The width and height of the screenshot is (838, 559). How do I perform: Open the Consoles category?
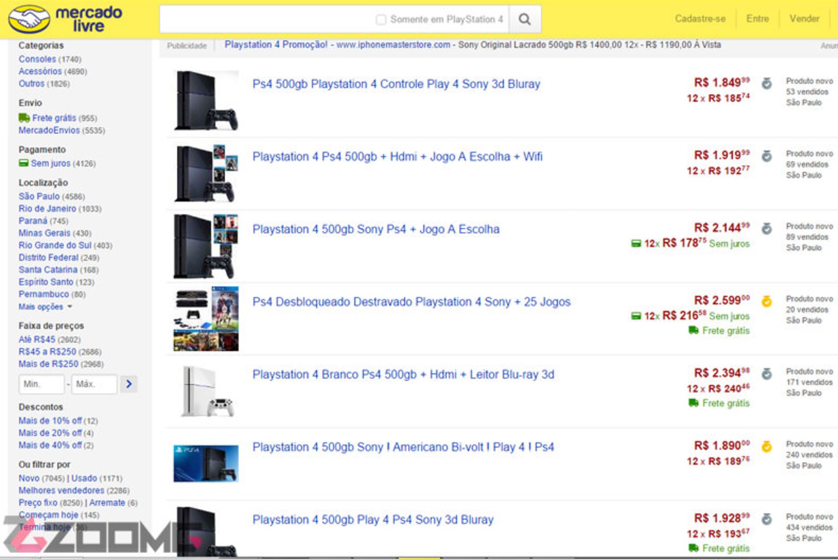[x=37, y=59]
